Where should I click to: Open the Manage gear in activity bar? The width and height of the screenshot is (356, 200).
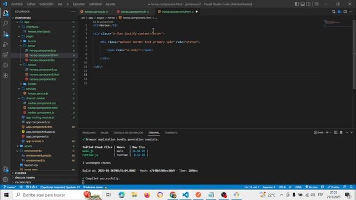click(x=6, y=179)
